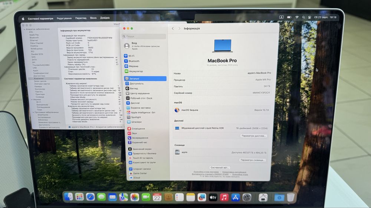Launch Safari from the Dock
Screen dimensions: 371x208
pyautogui.click(x=90, y=197)
